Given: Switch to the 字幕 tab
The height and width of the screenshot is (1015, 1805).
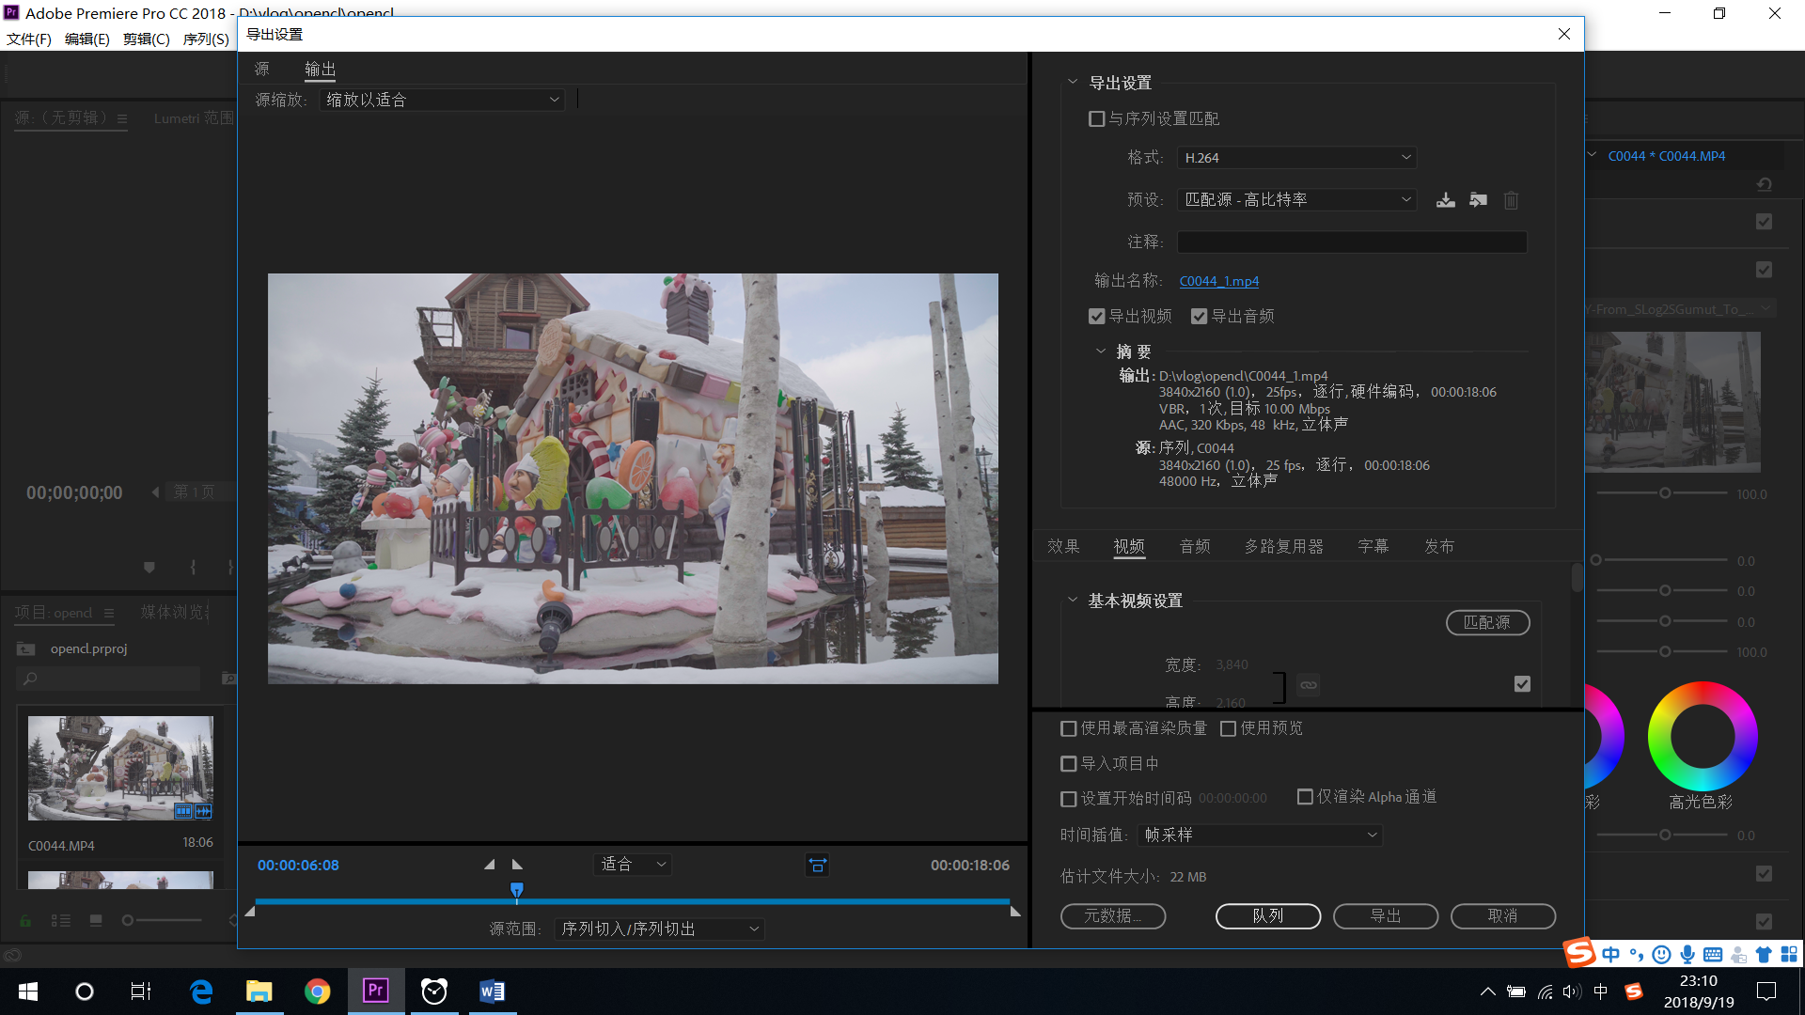Looking at the screenshot, I should click(x=1373, y=546).
